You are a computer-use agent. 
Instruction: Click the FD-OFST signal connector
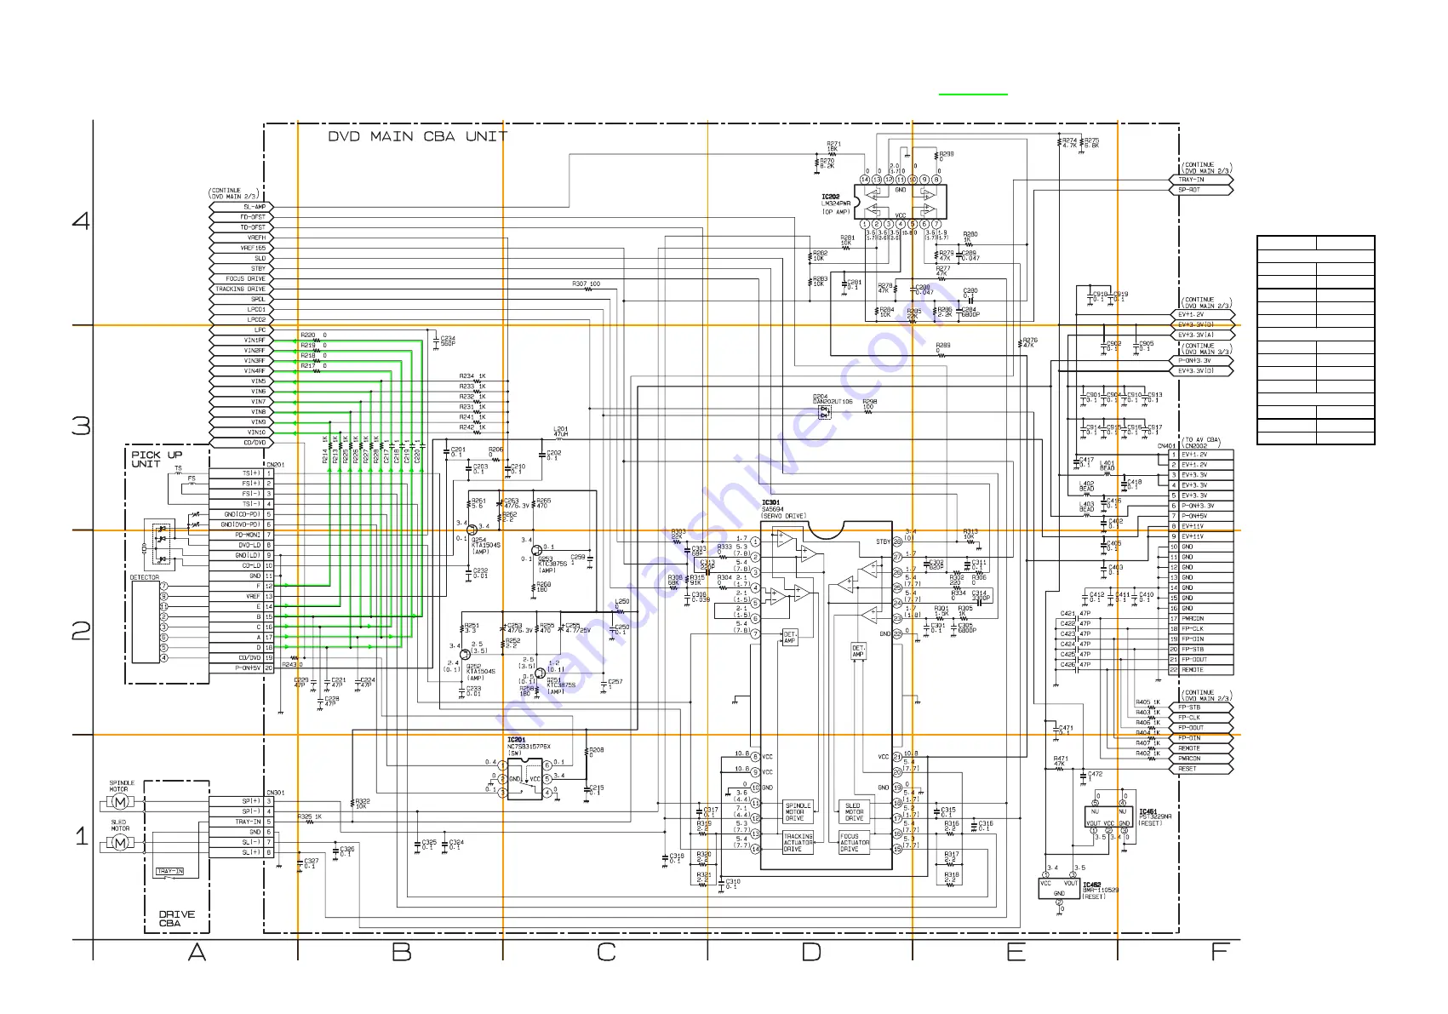tap(241, 217)
